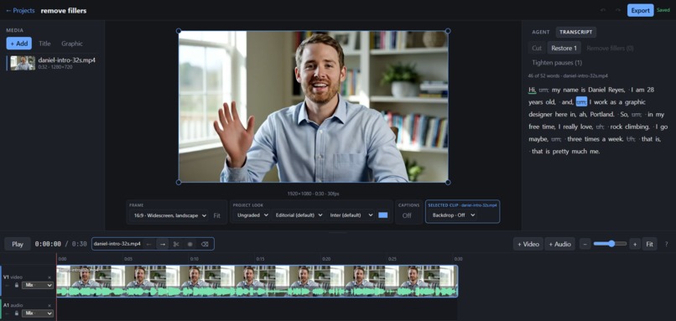Play the timeline
This screenshot has width=676, height=321.
coord(18,244)
